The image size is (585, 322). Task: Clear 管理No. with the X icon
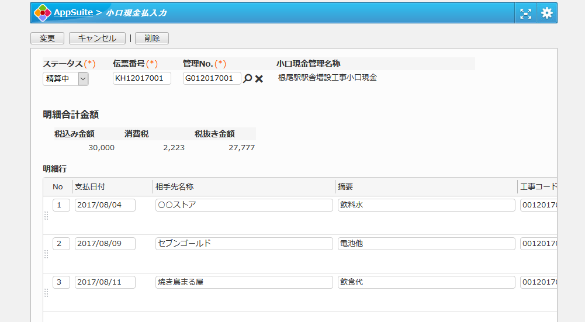pos(259,79)
